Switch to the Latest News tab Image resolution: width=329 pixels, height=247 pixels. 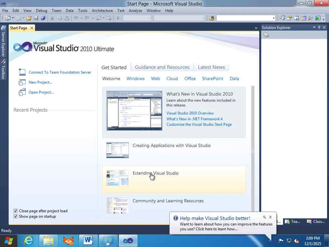click(x=211, y=67)
